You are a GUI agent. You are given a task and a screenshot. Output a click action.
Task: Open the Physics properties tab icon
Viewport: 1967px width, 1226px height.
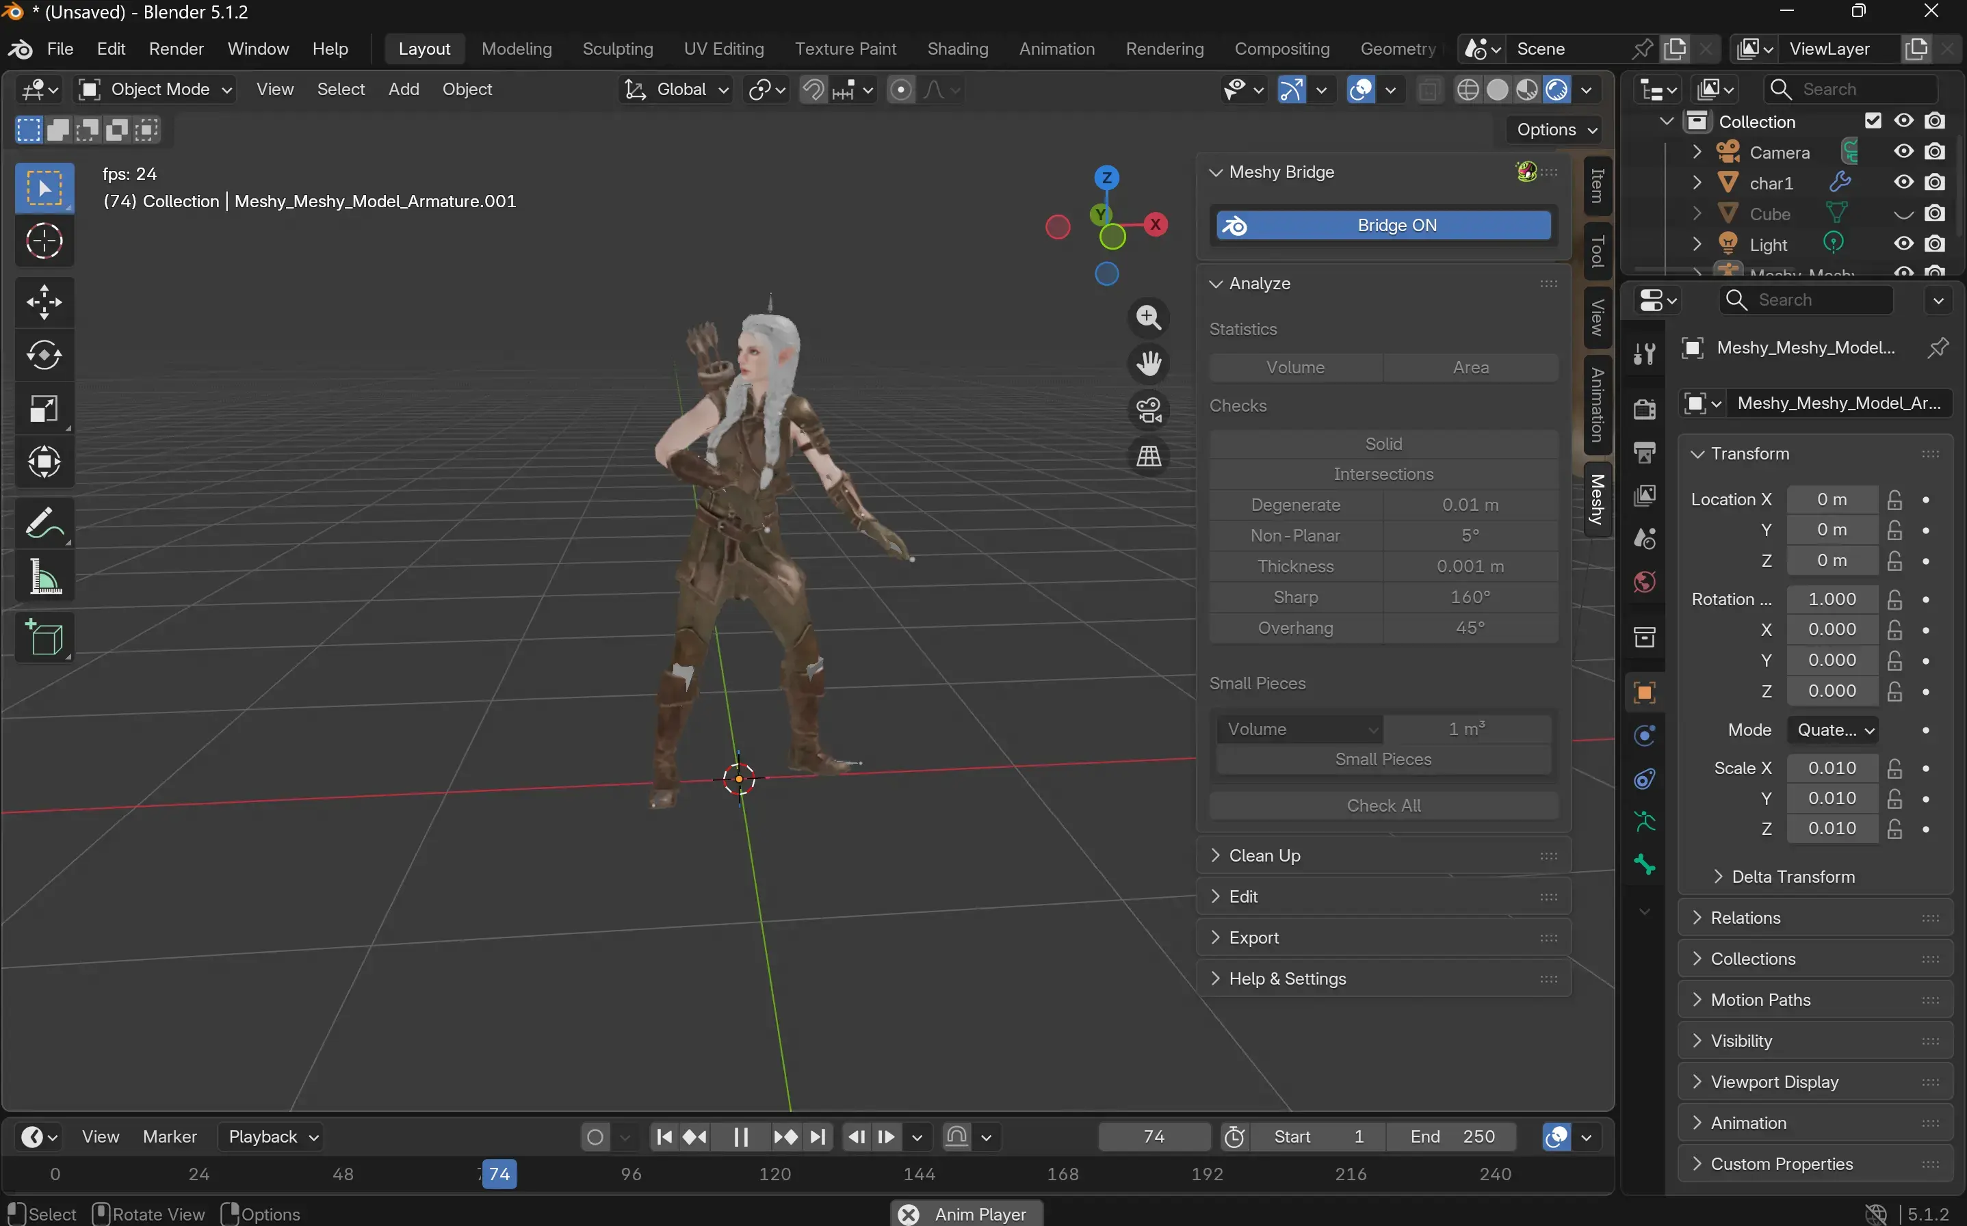[x=1645, y=736]
